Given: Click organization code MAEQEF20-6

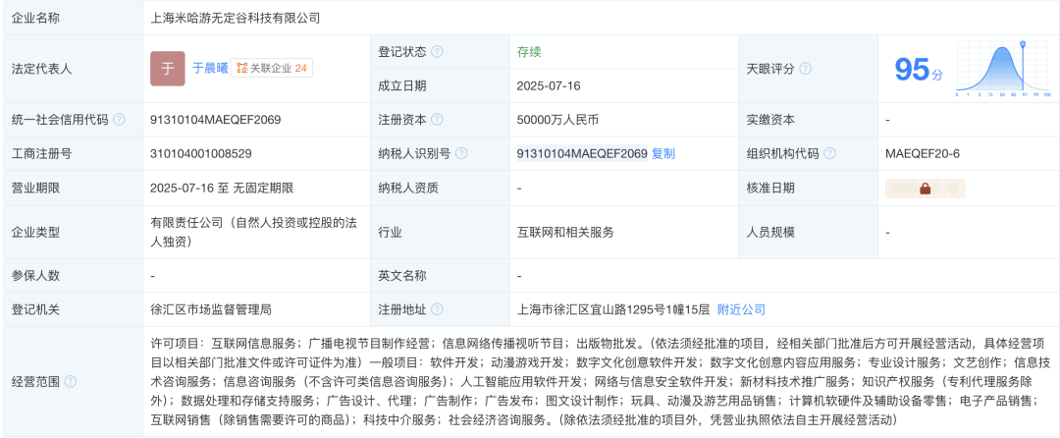Looking at the screenshot, I should coord(922,153).
